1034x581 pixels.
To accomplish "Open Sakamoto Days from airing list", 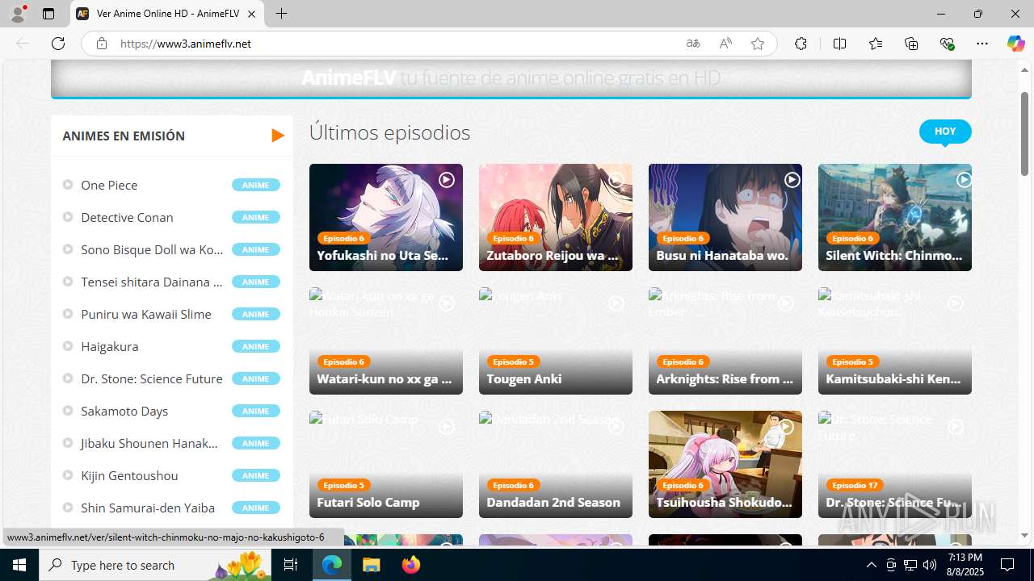I will point(124,411).
